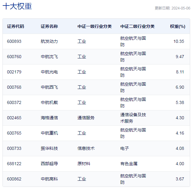
Task: Click weight value 9.47
Action: tap(180, 57)
